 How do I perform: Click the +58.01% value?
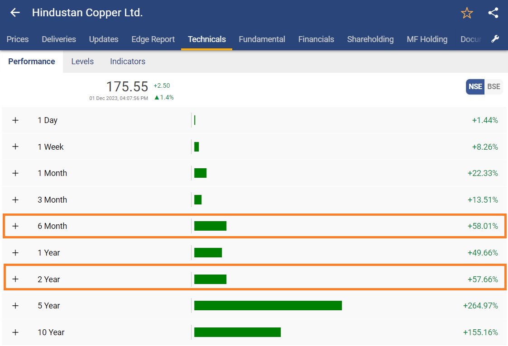tap(483, 226)
